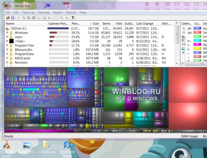The height and width of the screenshot is (158, 207).
Task: Click the Extension column header
Action: [x=186, y=23]
